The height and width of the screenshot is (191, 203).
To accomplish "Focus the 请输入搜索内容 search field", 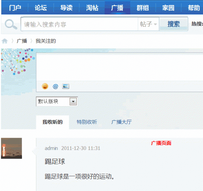I will (x=80, y=24).
